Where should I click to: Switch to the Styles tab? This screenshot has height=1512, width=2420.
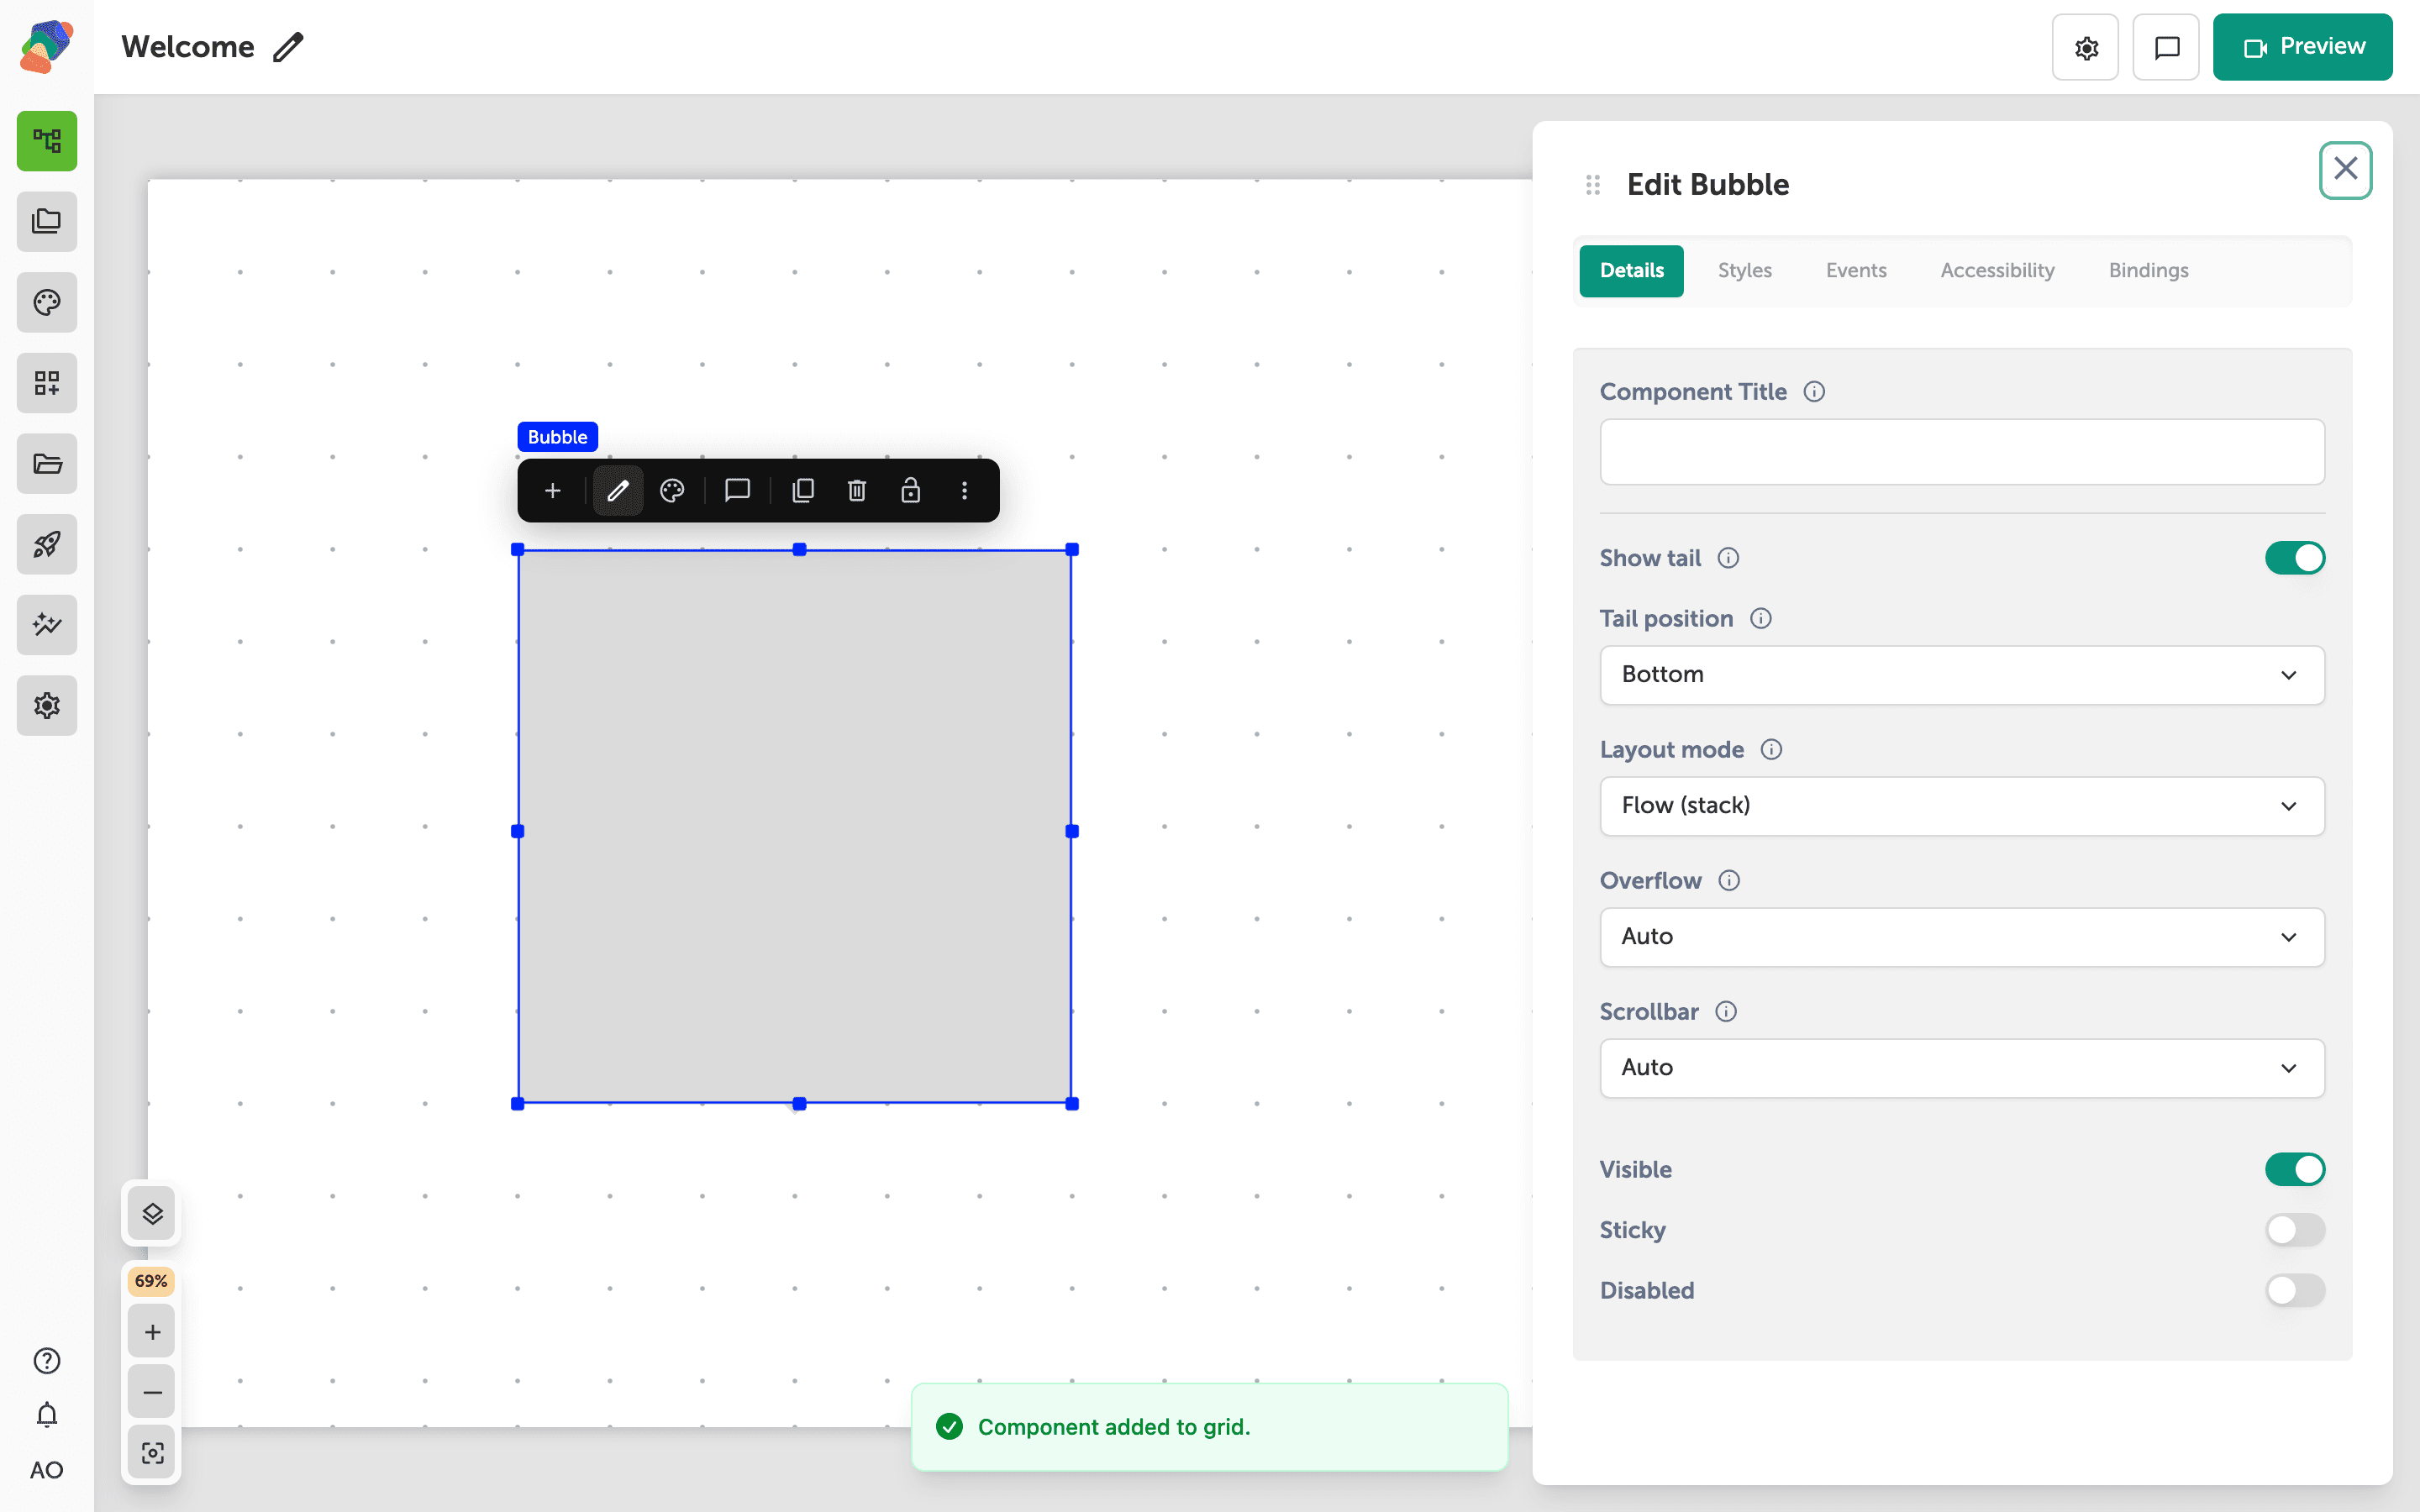[1744, 271]
